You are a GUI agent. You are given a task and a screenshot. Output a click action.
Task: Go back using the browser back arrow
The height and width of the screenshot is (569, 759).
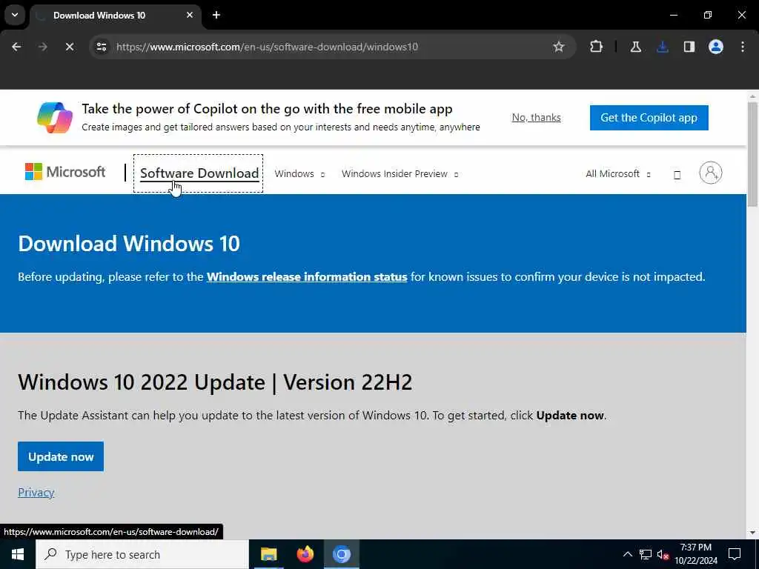(x=16, y=47)
